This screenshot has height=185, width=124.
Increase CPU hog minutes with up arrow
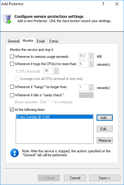[x=91, y=63]
